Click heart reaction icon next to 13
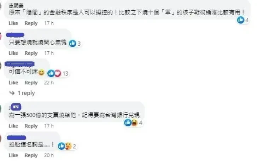 click(x=58, y=73)
